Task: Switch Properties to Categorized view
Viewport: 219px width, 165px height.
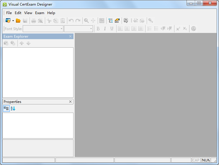Action: (x=6, y=108)
